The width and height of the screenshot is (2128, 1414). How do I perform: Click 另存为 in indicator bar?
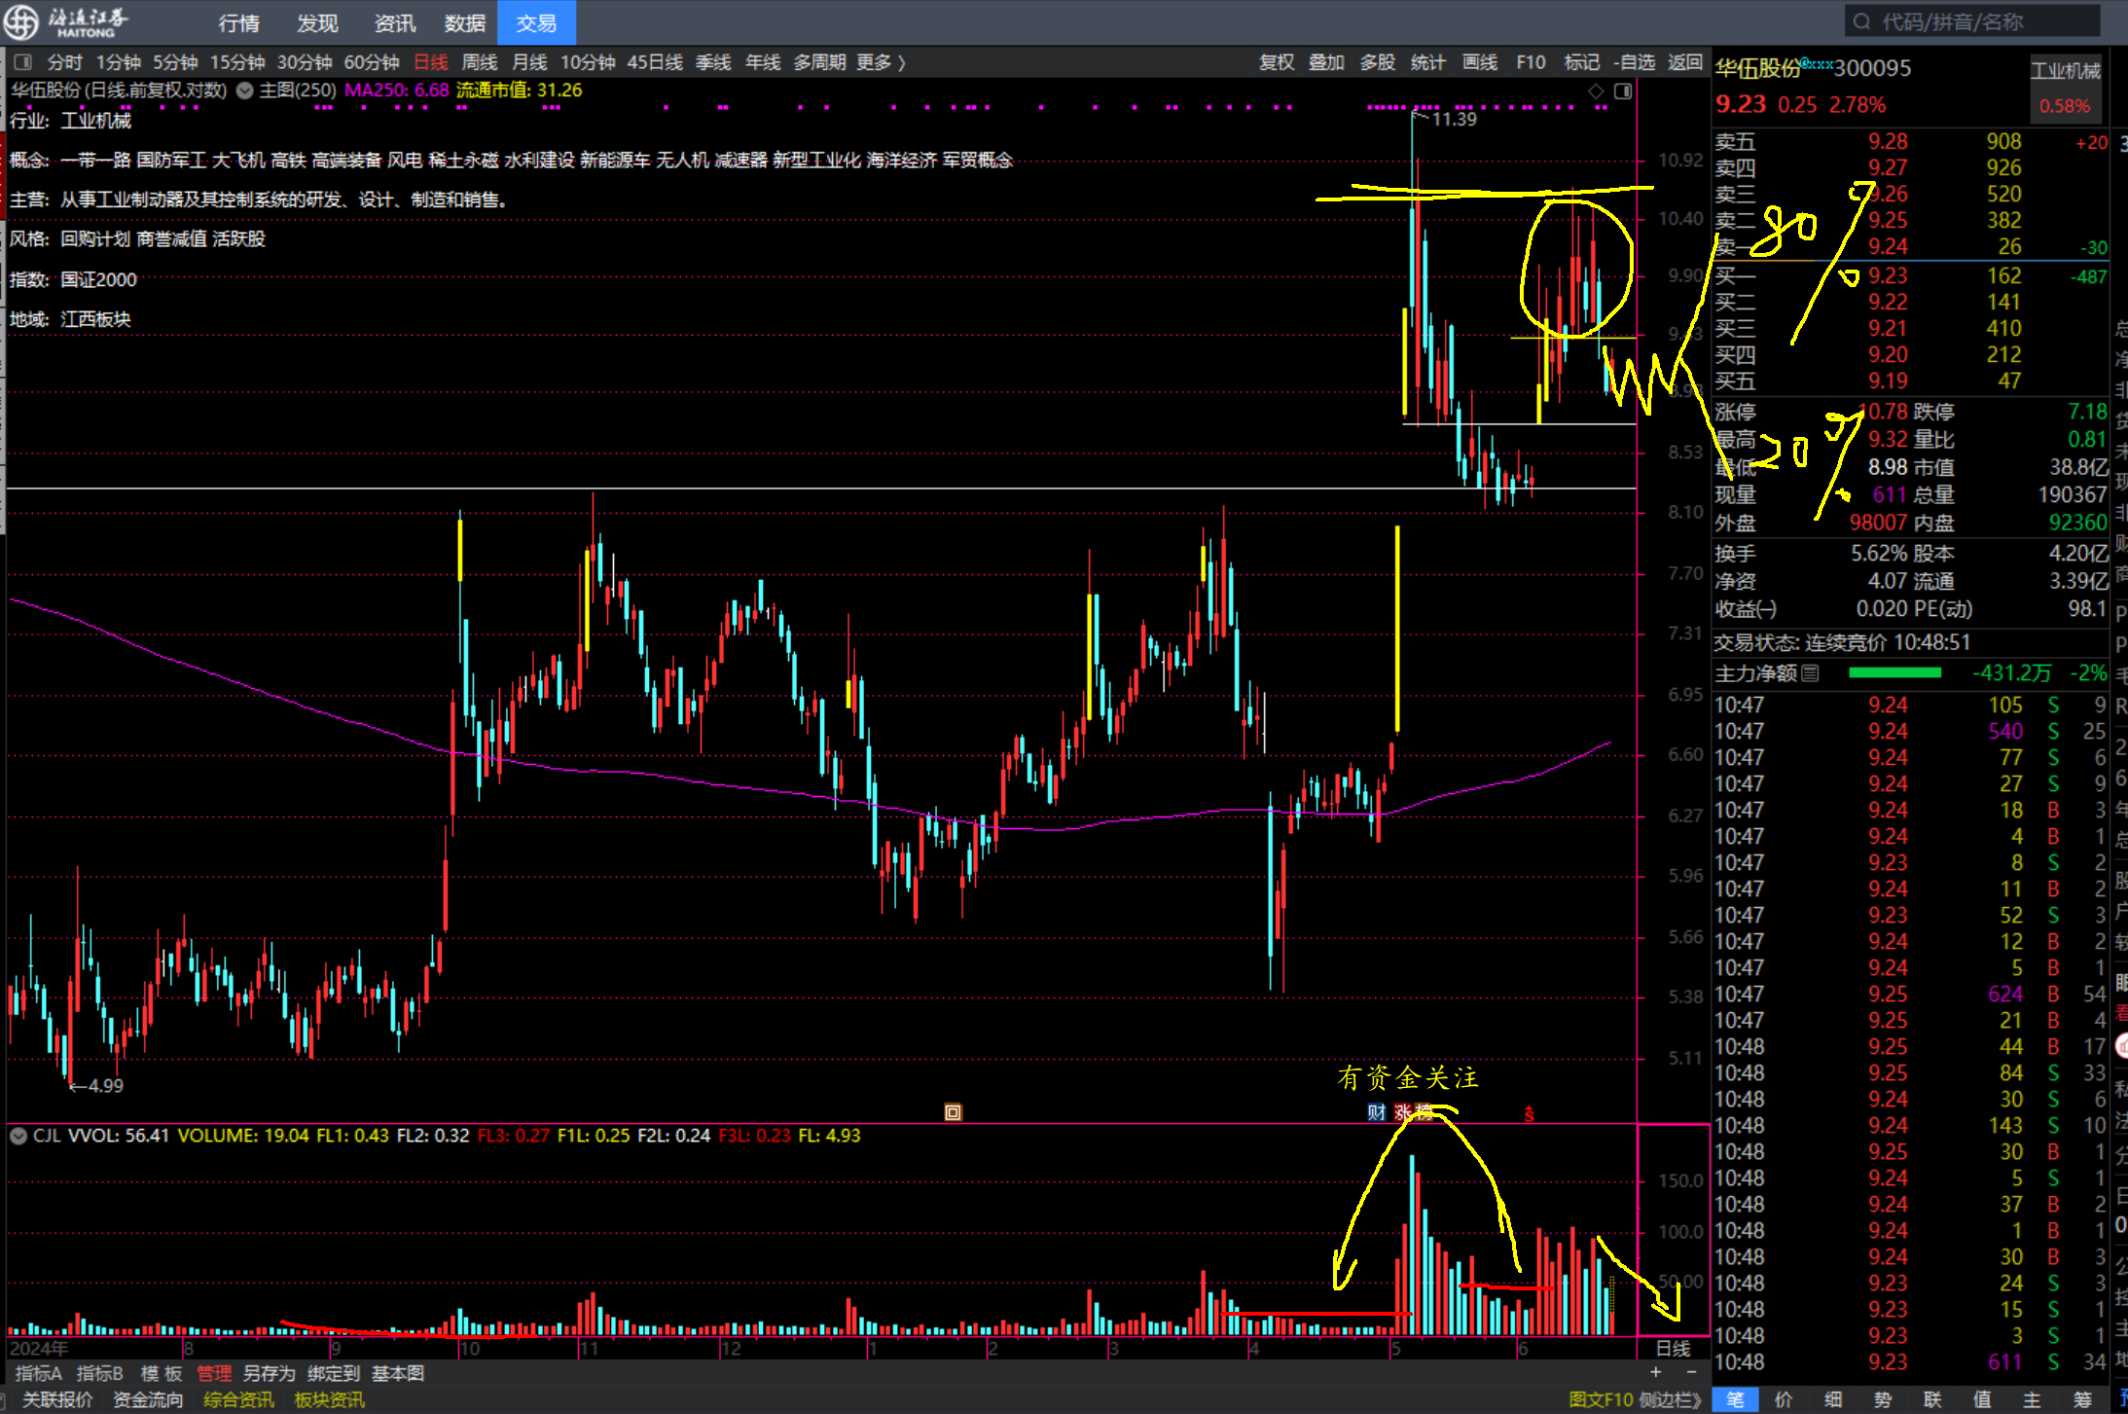(x=269, y=1373)
